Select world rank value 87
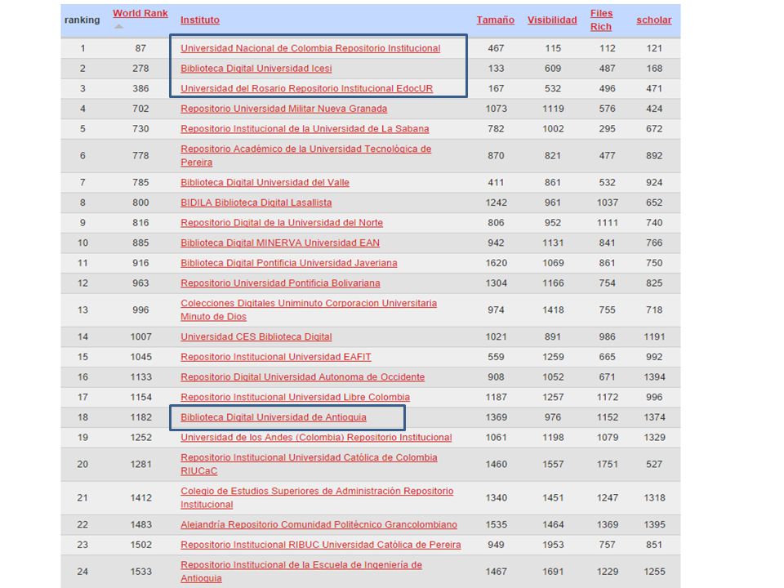Screen dimensions: 784x588 point(140,48)
